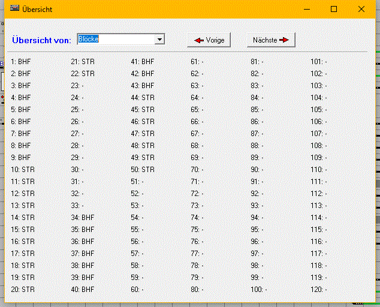Image resolution: width=380 pixels, height=307 pixels.
Task: Go to previous page with Vorige button
Action: (x=209, y=40)
